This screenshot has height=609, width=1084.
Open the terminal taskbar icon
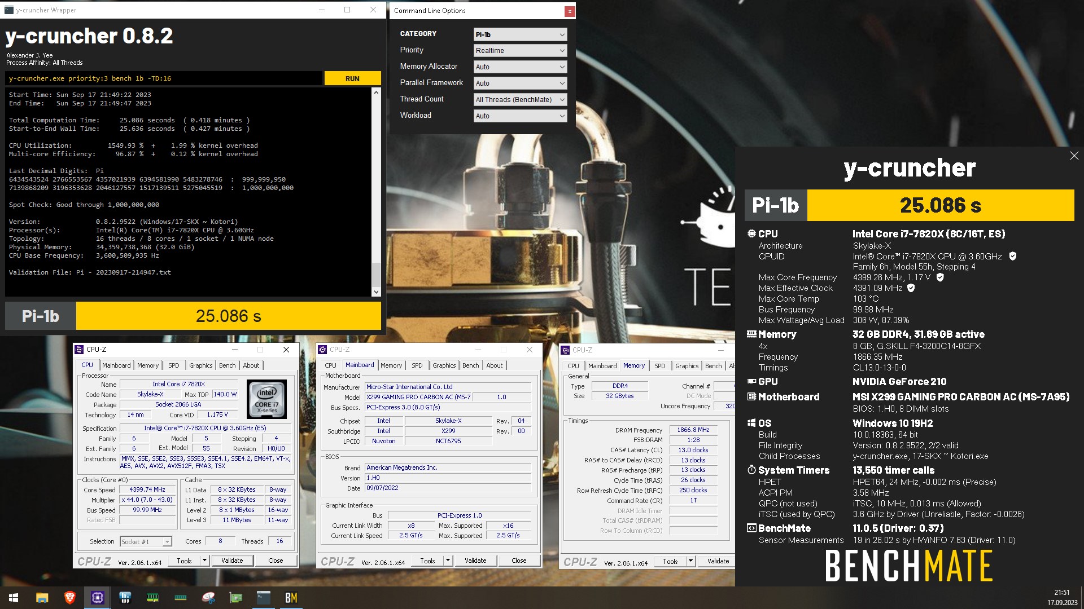pyautogui.click(x=264, y=598)
